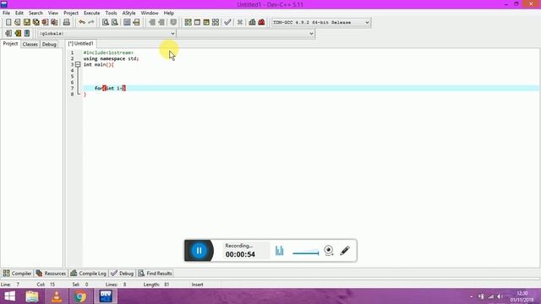
Task: Open the Search menu
Action: point(36,13)
